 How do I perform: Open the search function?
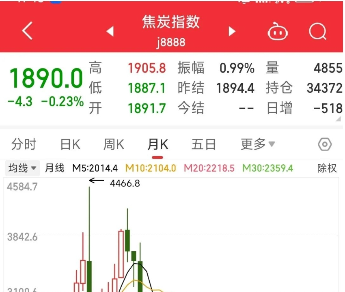(x=318, y=32)
